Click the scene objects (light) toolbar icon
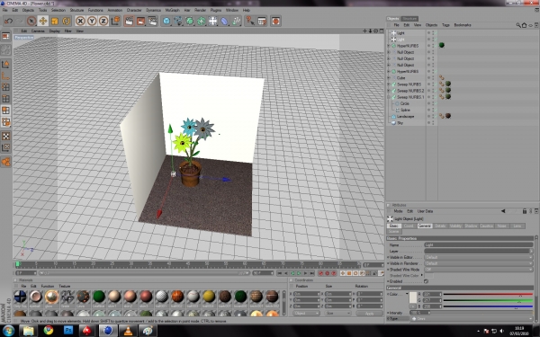This screenshot has width=540, height=337. (x=212, y=21)
